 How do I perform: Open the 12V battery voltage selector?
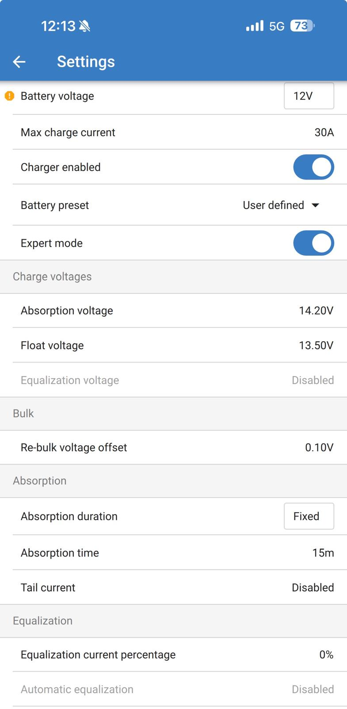(x=309, y=96)
